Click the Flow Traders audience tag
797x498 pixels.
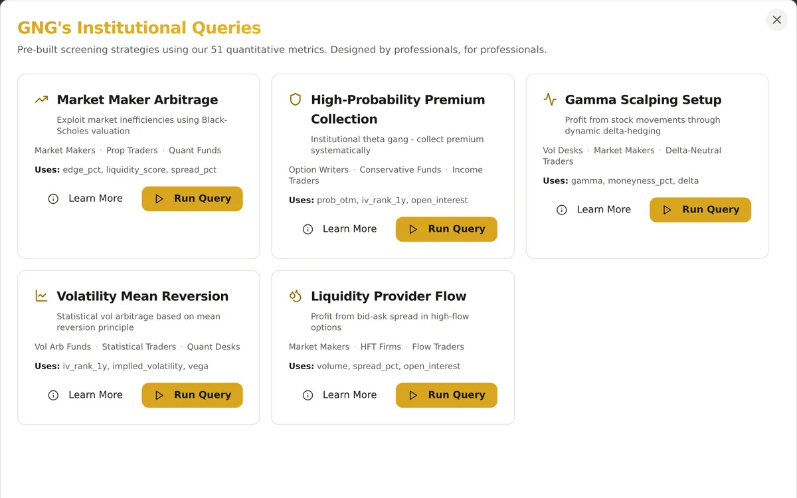point(438,347)
